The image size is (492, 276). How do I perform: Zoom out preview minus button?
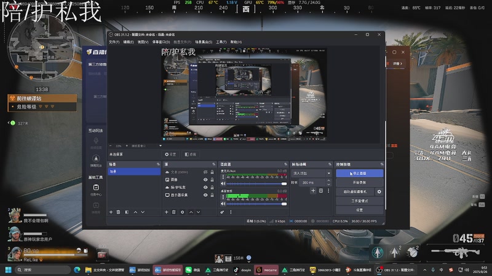click(111, 146)
